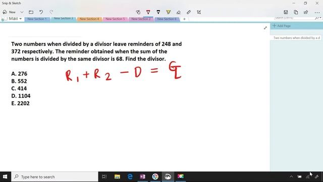Copy the snip to clipboard
The height and width of the screenshot is (182, 323).
tap(296, 12)
